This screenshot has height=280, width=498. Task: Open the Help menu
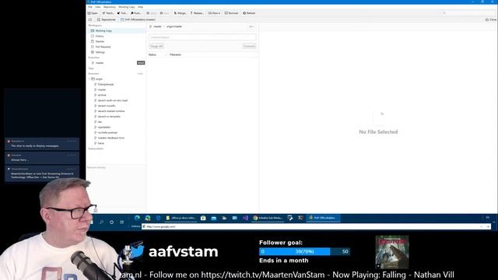[140, 7]
